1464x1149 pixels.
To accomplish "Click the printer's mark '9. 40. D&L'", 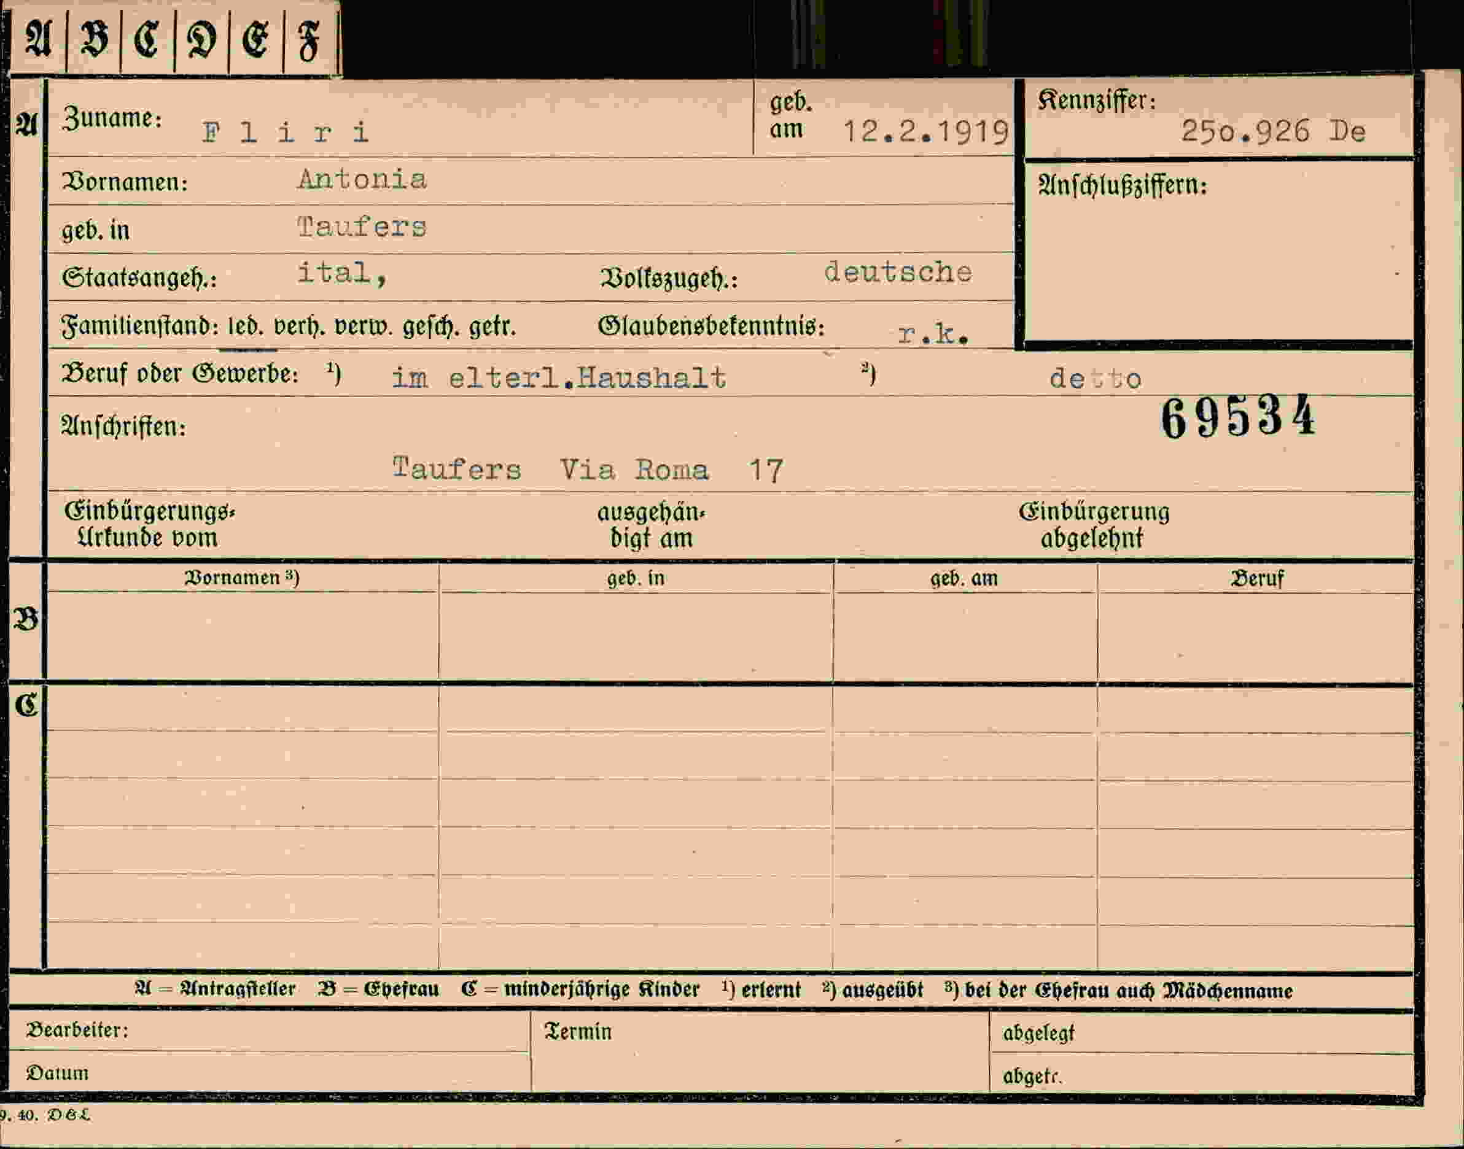I will click(x=44, y=1115).
